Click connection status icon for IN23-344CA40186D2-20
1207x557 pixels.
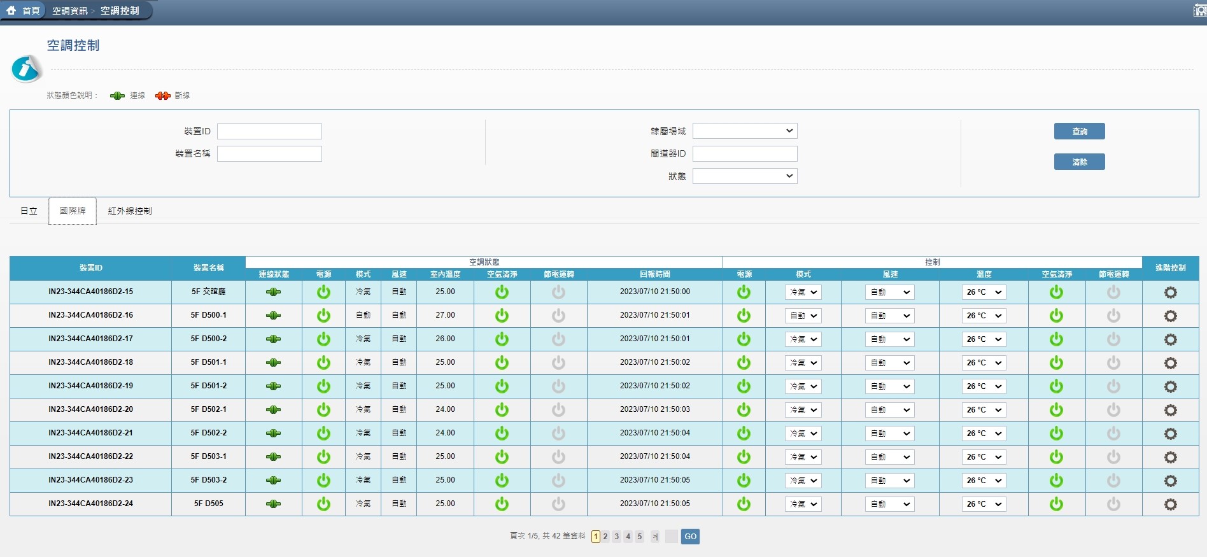273,410
